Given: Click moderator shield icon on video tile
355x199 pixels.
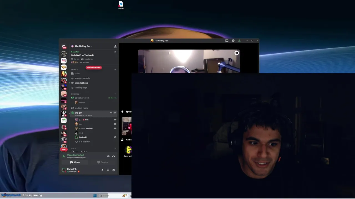Looking at the screenshot, I should [x=237, y=53].
